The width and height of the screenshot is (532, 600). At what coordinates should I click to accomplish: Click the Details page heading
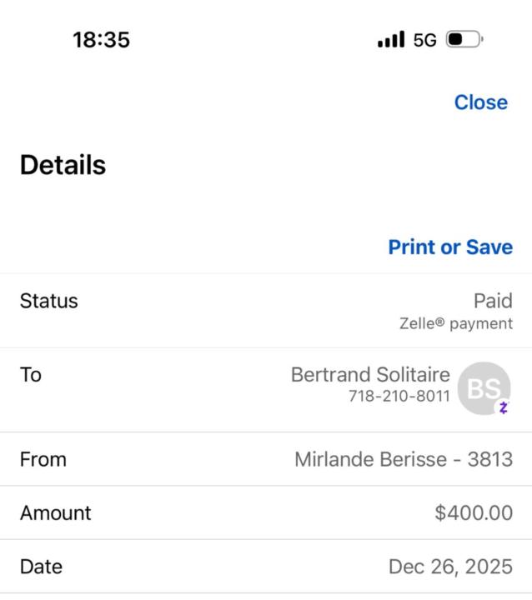(x=63, y=165)
